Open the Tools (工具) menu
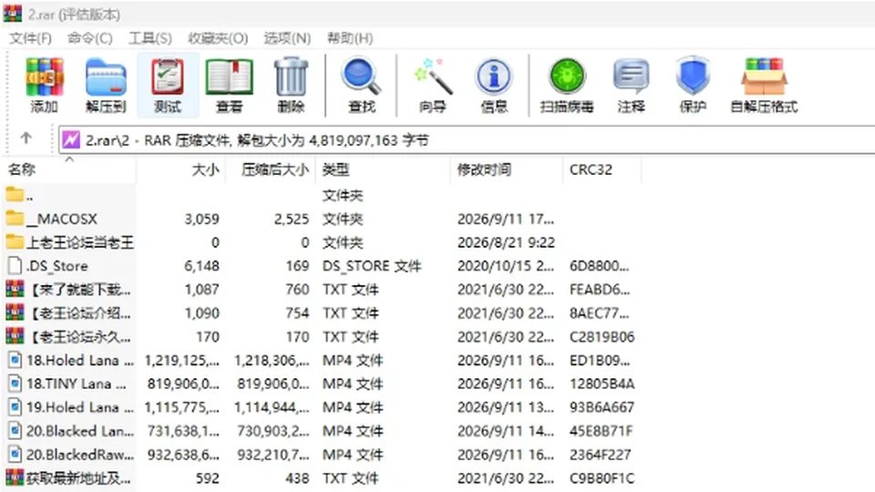The height and width of the screenshot is (492, 875). pos(150,38)
